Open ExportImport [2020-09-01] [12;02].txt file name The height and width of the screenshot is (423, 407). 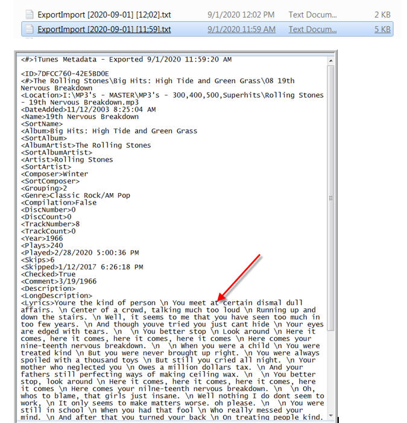104,14
